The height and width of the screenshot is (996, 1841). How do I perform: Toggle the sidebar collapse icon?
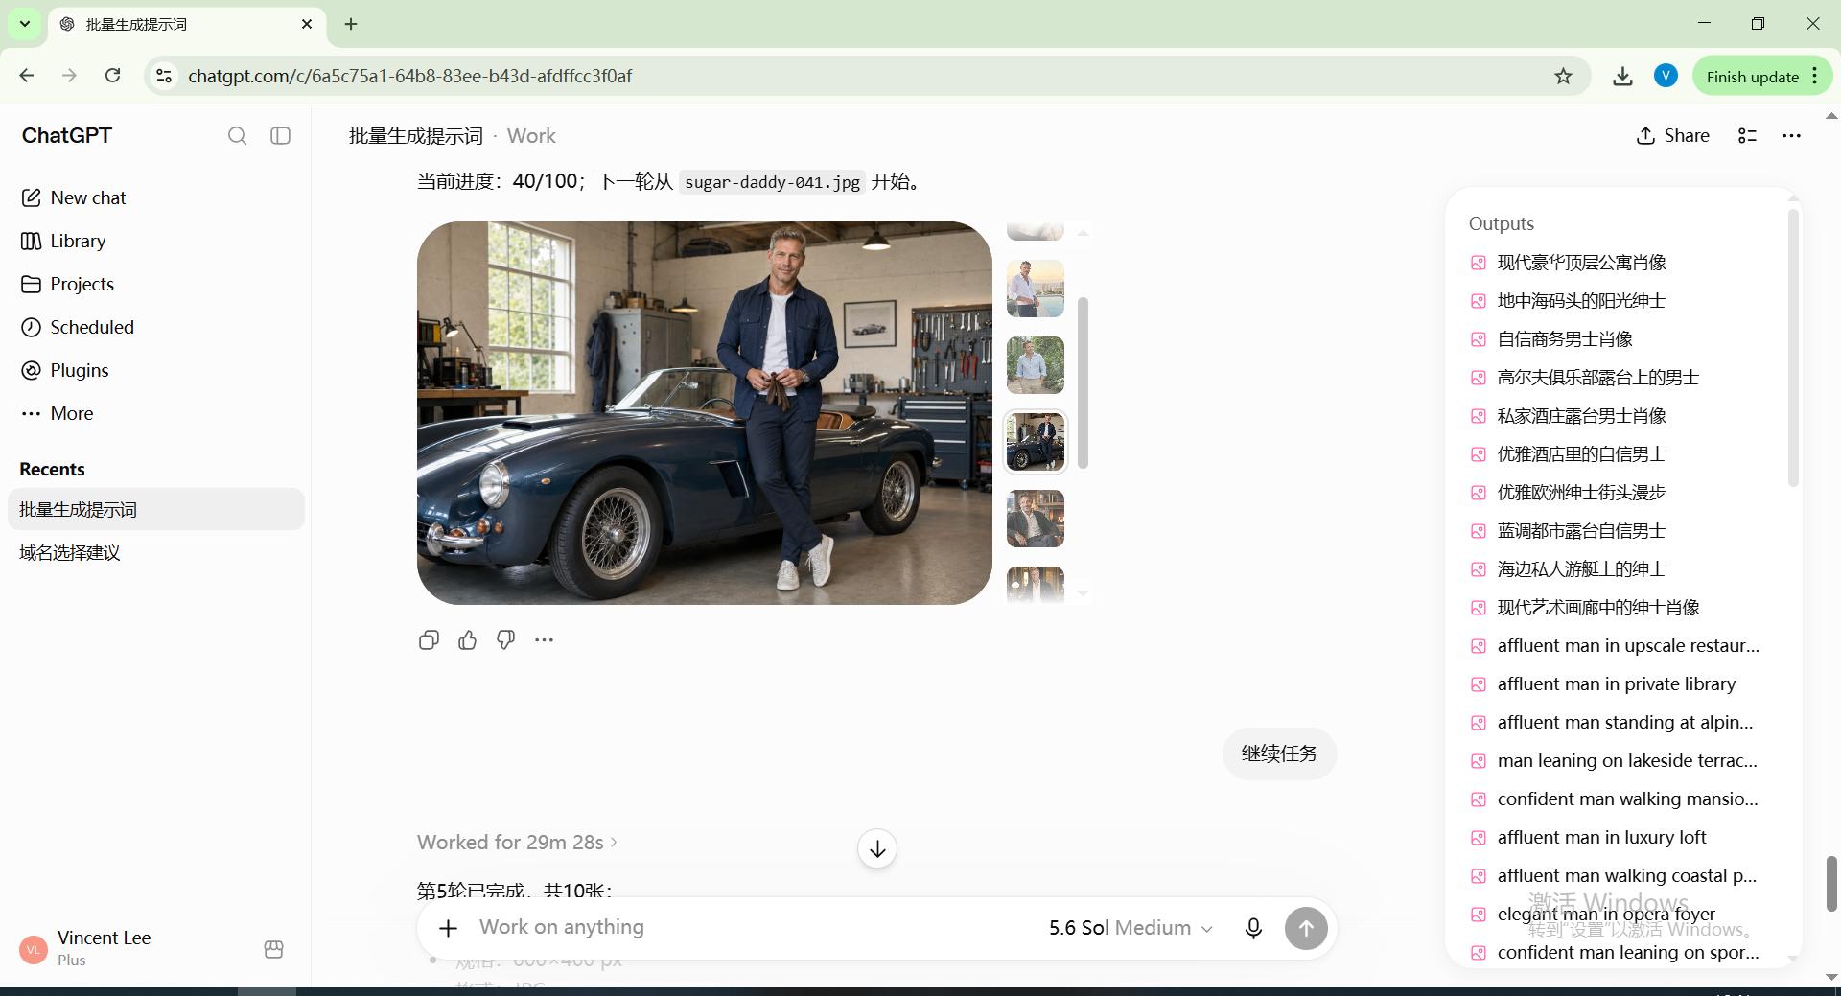[x=280, y=136]
